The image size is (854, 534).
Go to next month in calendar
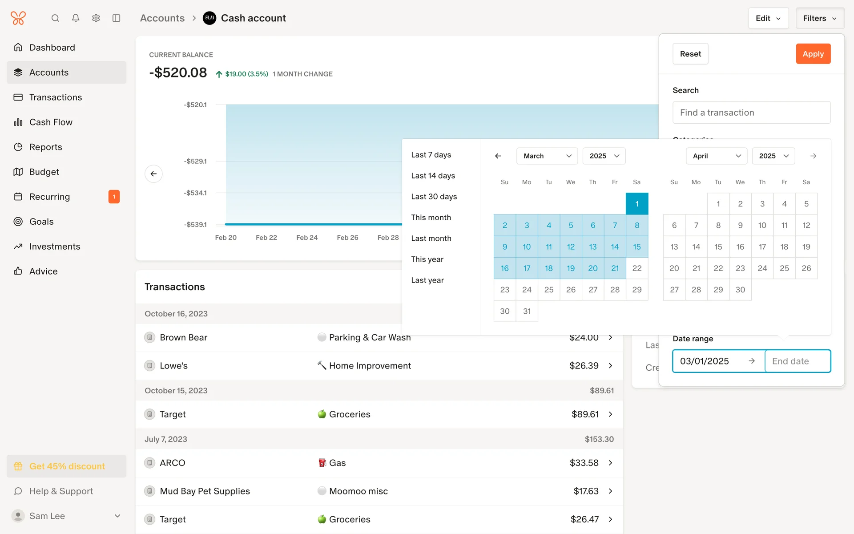pos(813,156)
